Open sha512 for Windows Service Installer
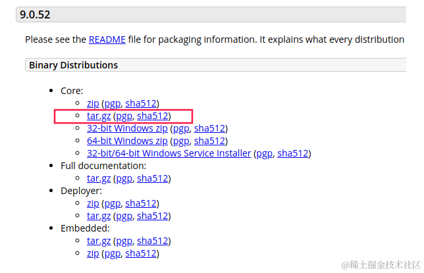Image resolution: width=424 pixels, height=273 pixels. pyautogui.click(x=293, y=153)
